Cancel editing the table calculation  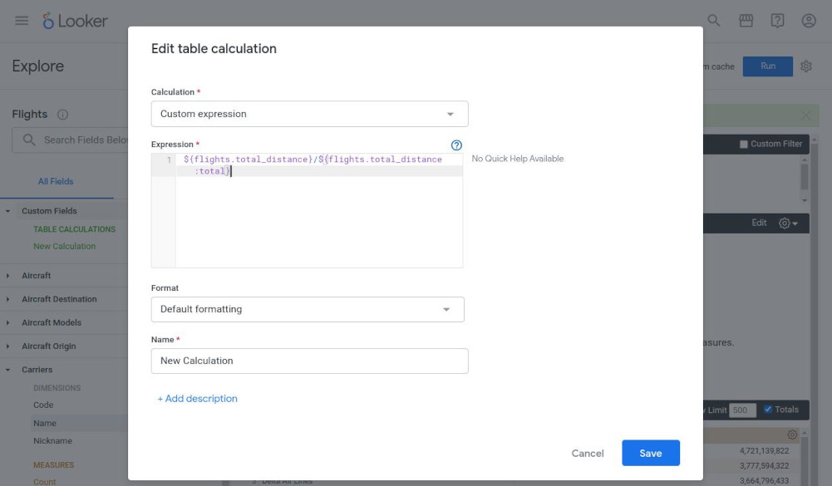(x=588, y=453)
